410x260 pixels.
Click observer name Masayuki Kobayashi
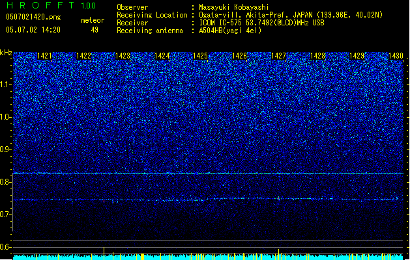234,7
